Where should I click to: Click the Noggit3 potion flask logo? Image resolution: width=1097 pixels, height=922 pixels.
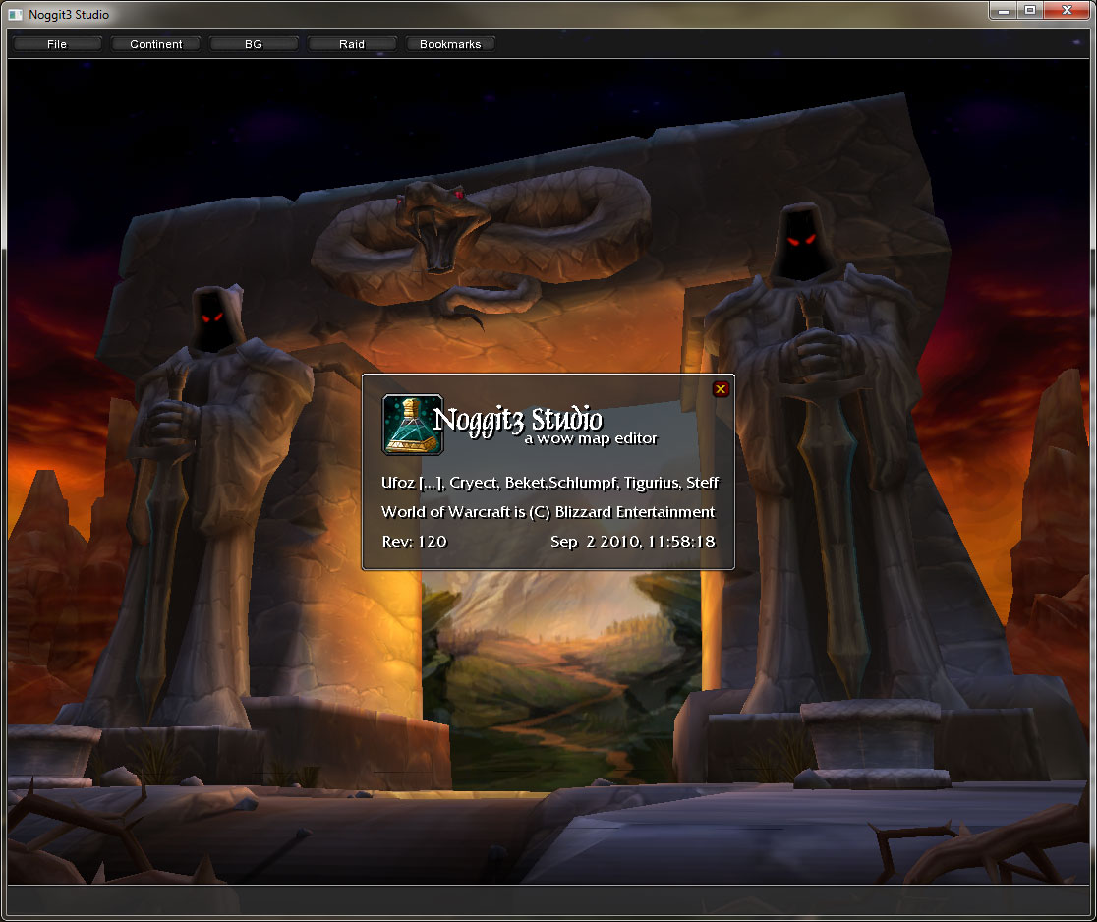point(413,425)
